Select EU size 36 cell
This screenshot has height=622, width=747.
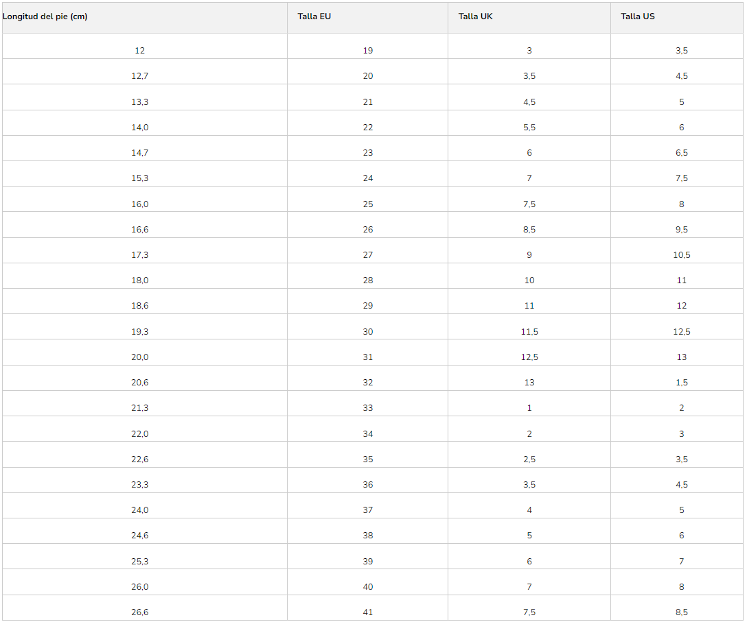(368, 484)
